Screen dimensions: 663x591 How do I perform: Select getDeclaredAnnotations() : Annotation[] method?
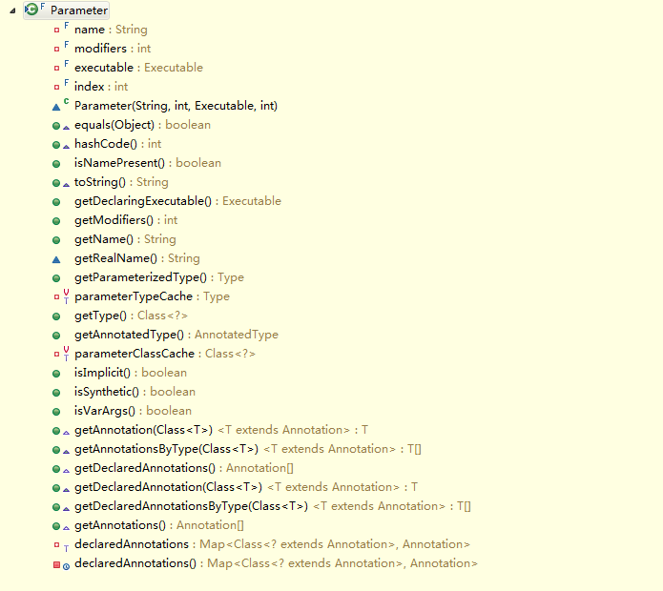point(184,468)
